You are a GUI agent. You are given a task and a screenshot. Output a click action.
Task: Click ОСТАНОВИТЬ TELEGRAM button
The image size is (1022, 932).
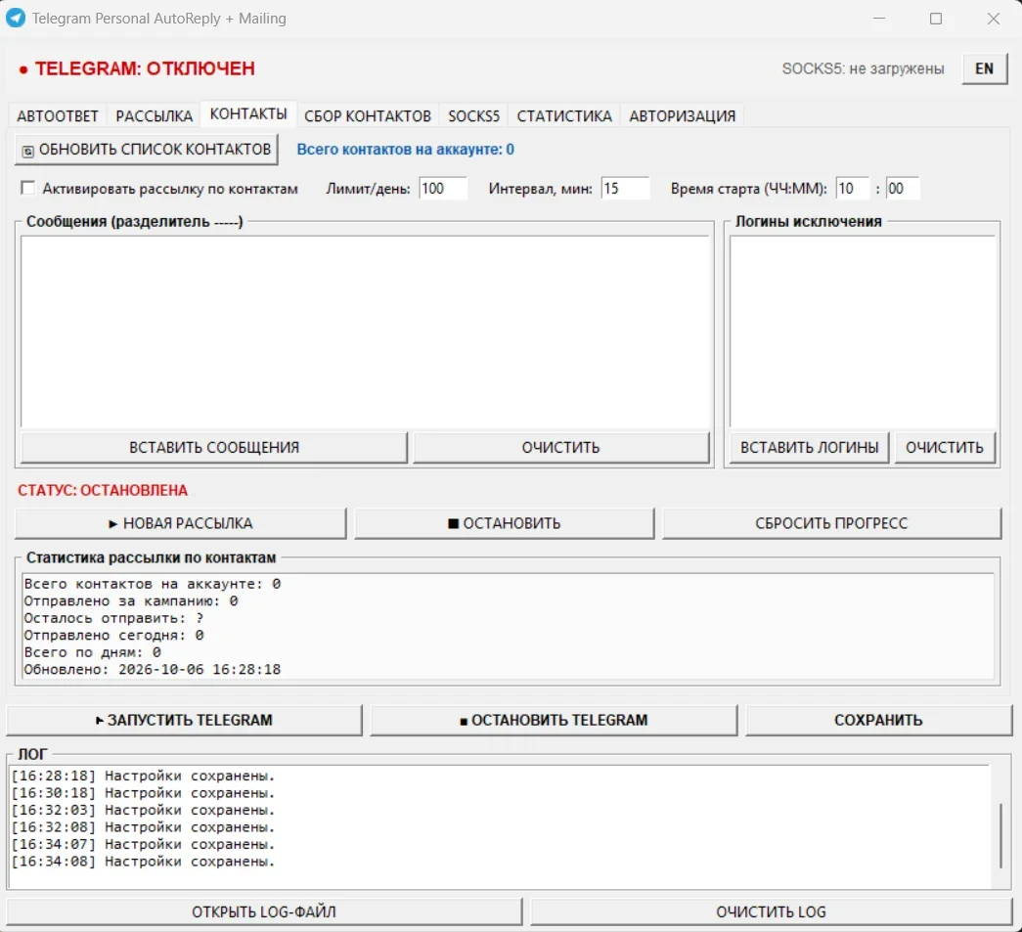pyautogui.click(x=554, y=720)
